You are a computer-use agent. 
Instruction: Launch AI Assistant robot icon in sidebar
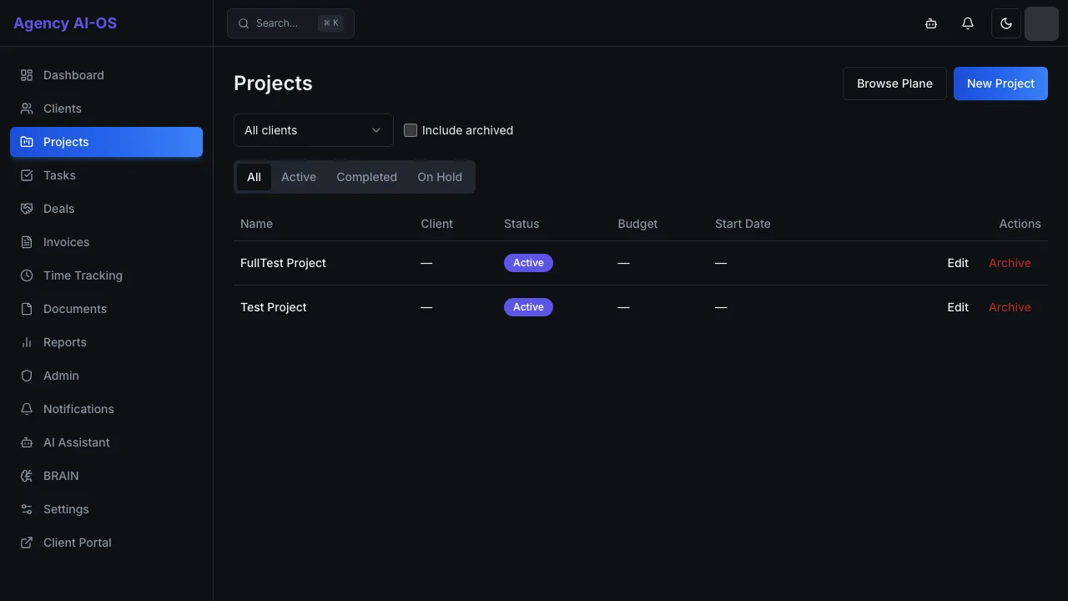27,442
